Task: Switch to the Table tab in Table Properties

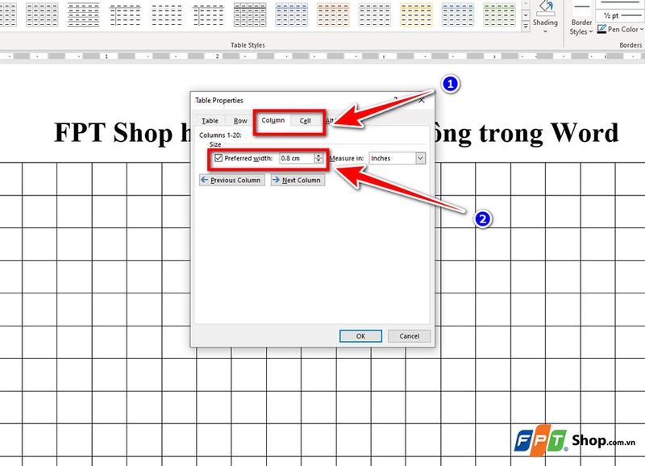Action: 210,120
